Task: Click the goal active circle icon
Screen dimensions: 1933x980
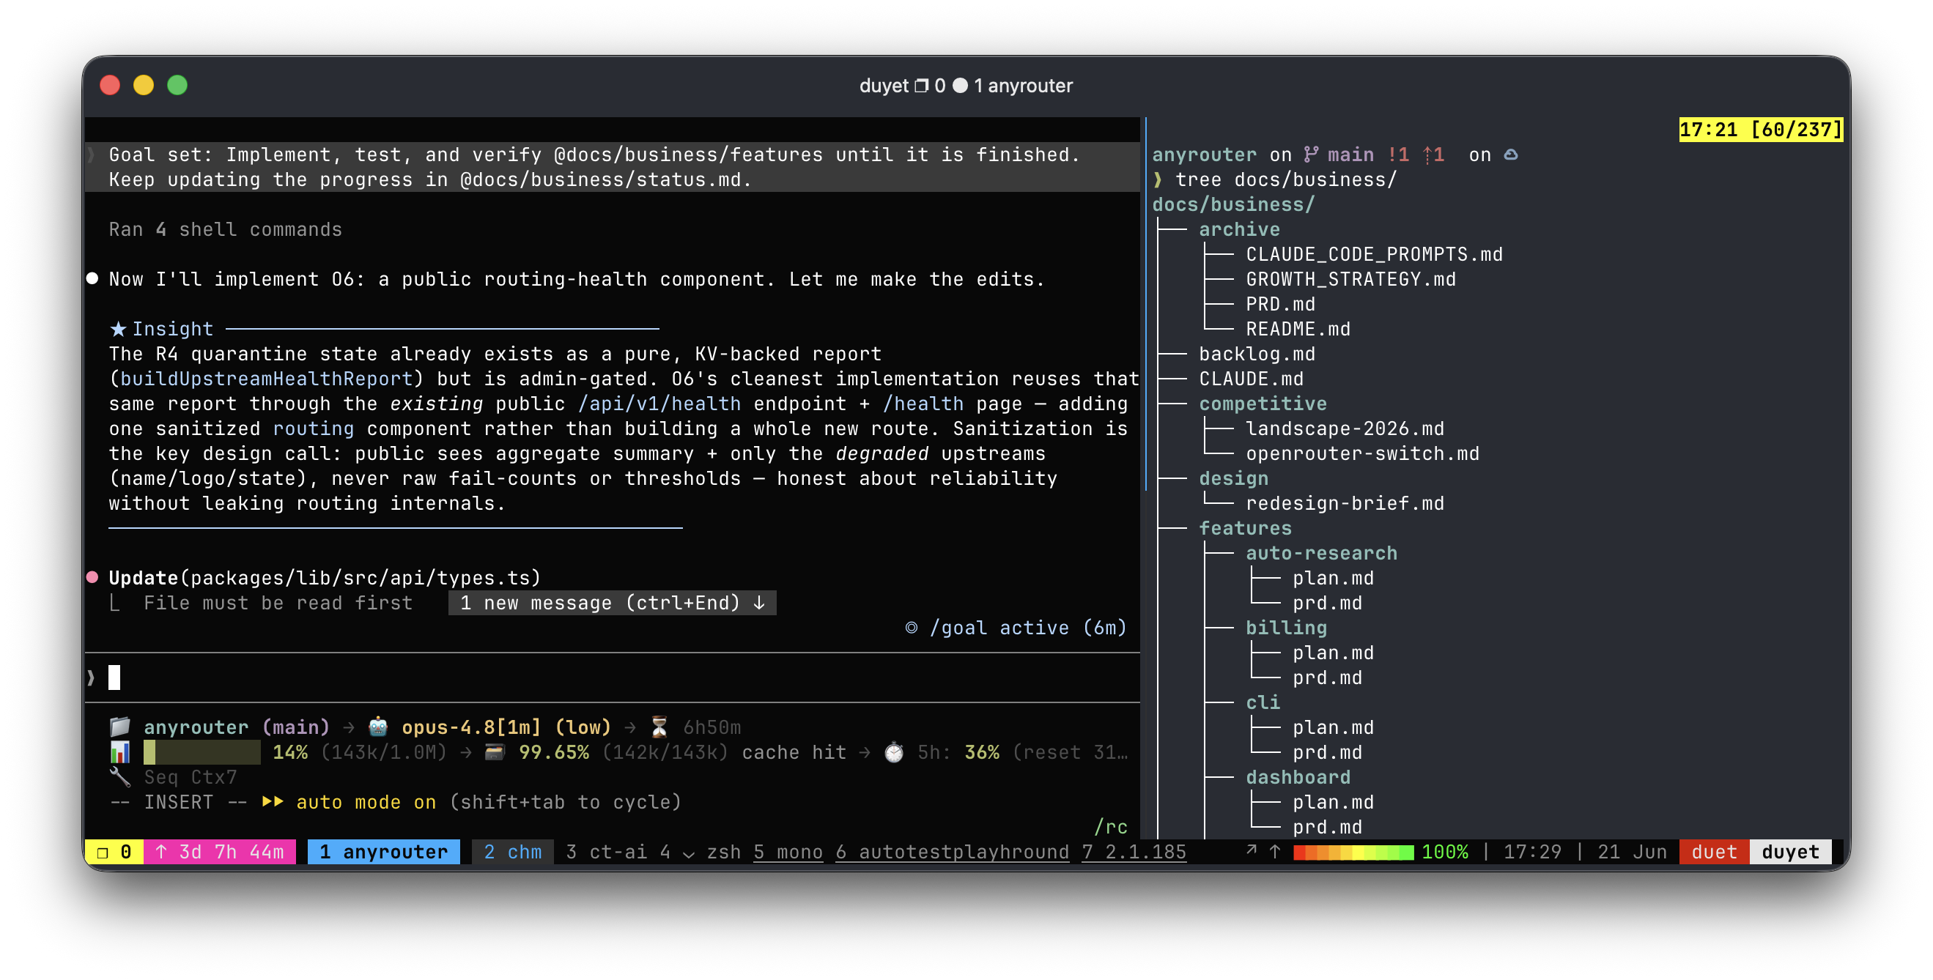Action: tap(911, 627)
